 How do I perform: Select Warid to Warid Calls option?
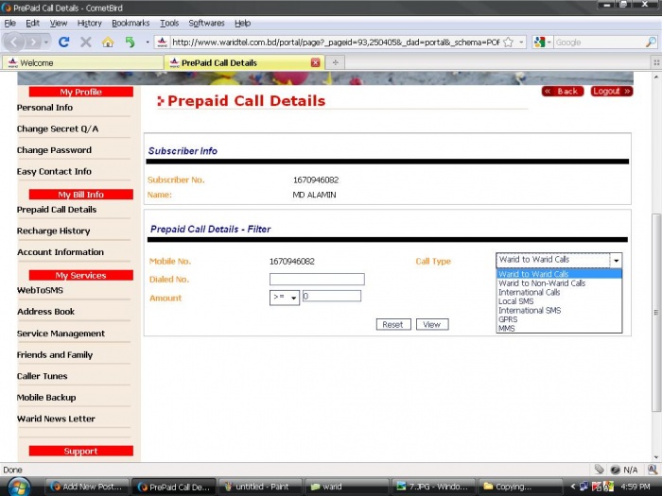[559, 274]
